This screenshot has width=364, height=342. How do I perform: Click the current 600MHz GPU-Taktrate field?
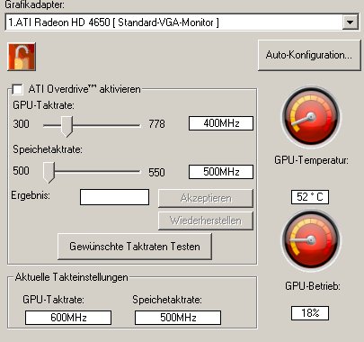pyautogui.click(x=68, y=318)
